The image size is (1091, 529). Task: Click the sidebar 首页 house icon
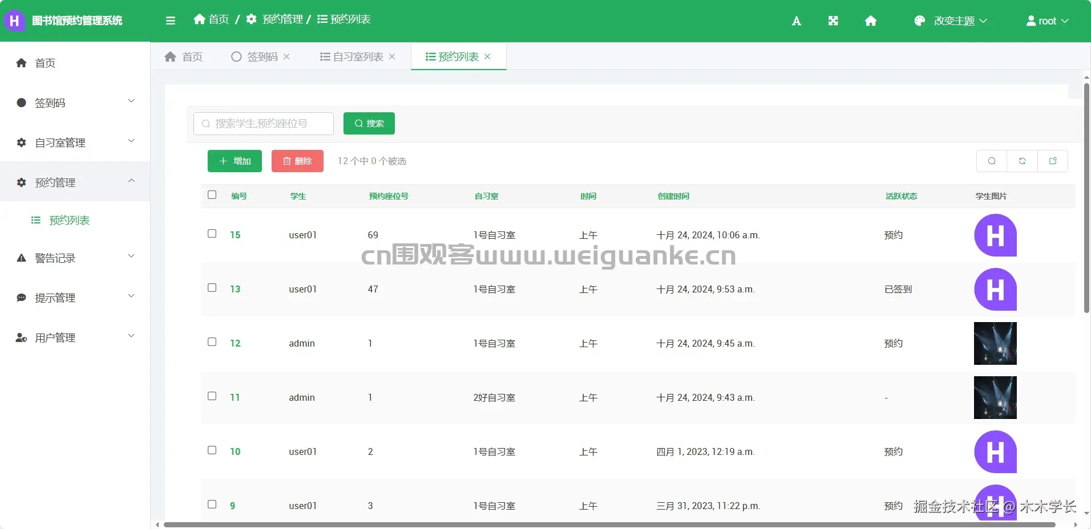(22, 63)
